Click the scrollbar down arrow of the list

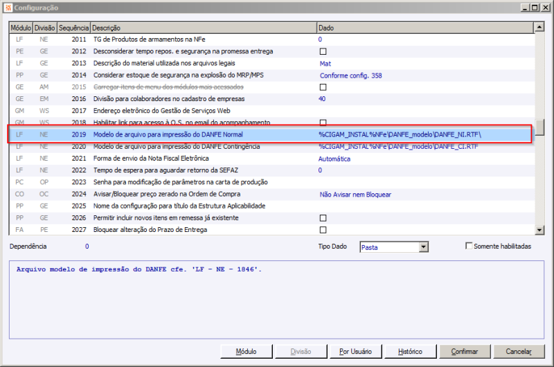pyautogui.click(x=539, y=230)
